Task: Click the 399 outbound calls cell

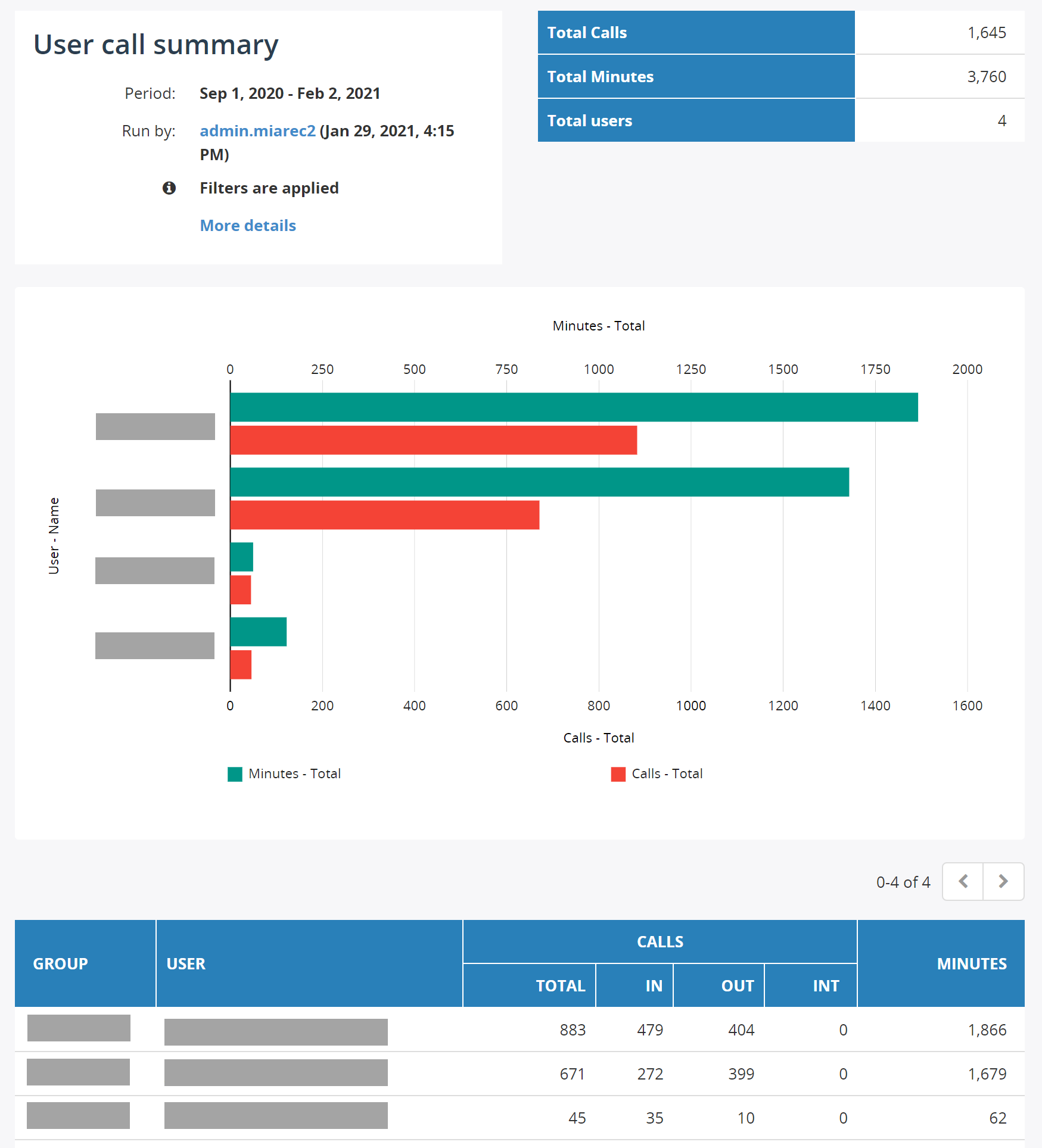Action: [741, 1074]
